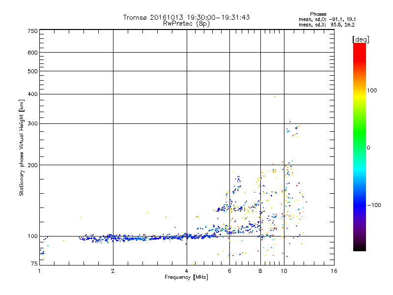The width and height of the screenshot is (393, 295).
Task: Click the isolated green point near 400 km
Action: click(x=275, y=96)
